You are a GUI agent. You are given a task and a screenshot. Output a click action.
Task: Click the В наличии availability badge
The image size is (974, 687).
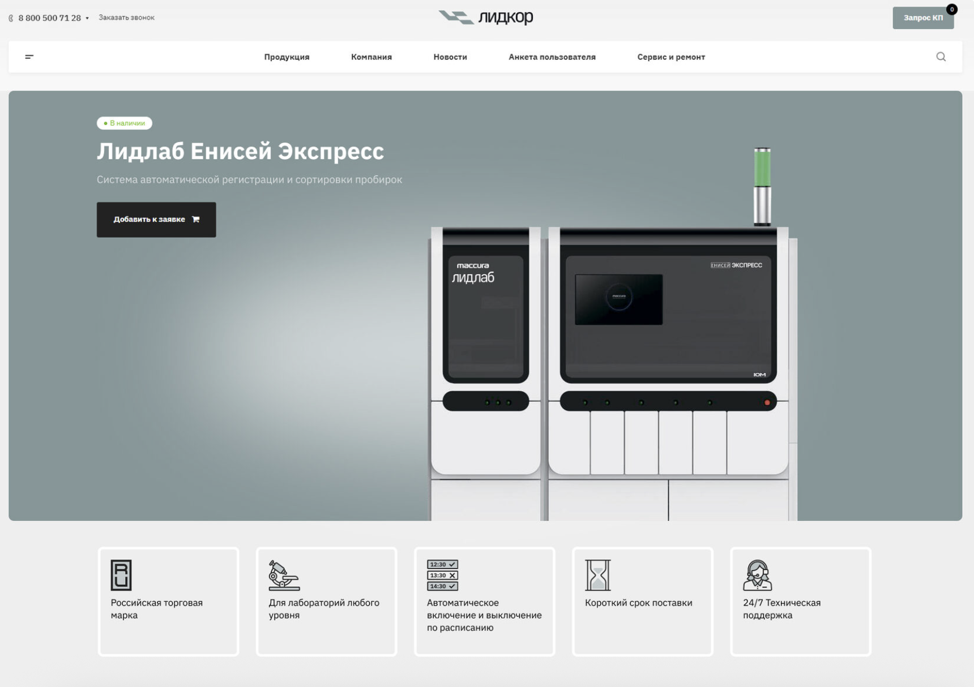point(125,123)
